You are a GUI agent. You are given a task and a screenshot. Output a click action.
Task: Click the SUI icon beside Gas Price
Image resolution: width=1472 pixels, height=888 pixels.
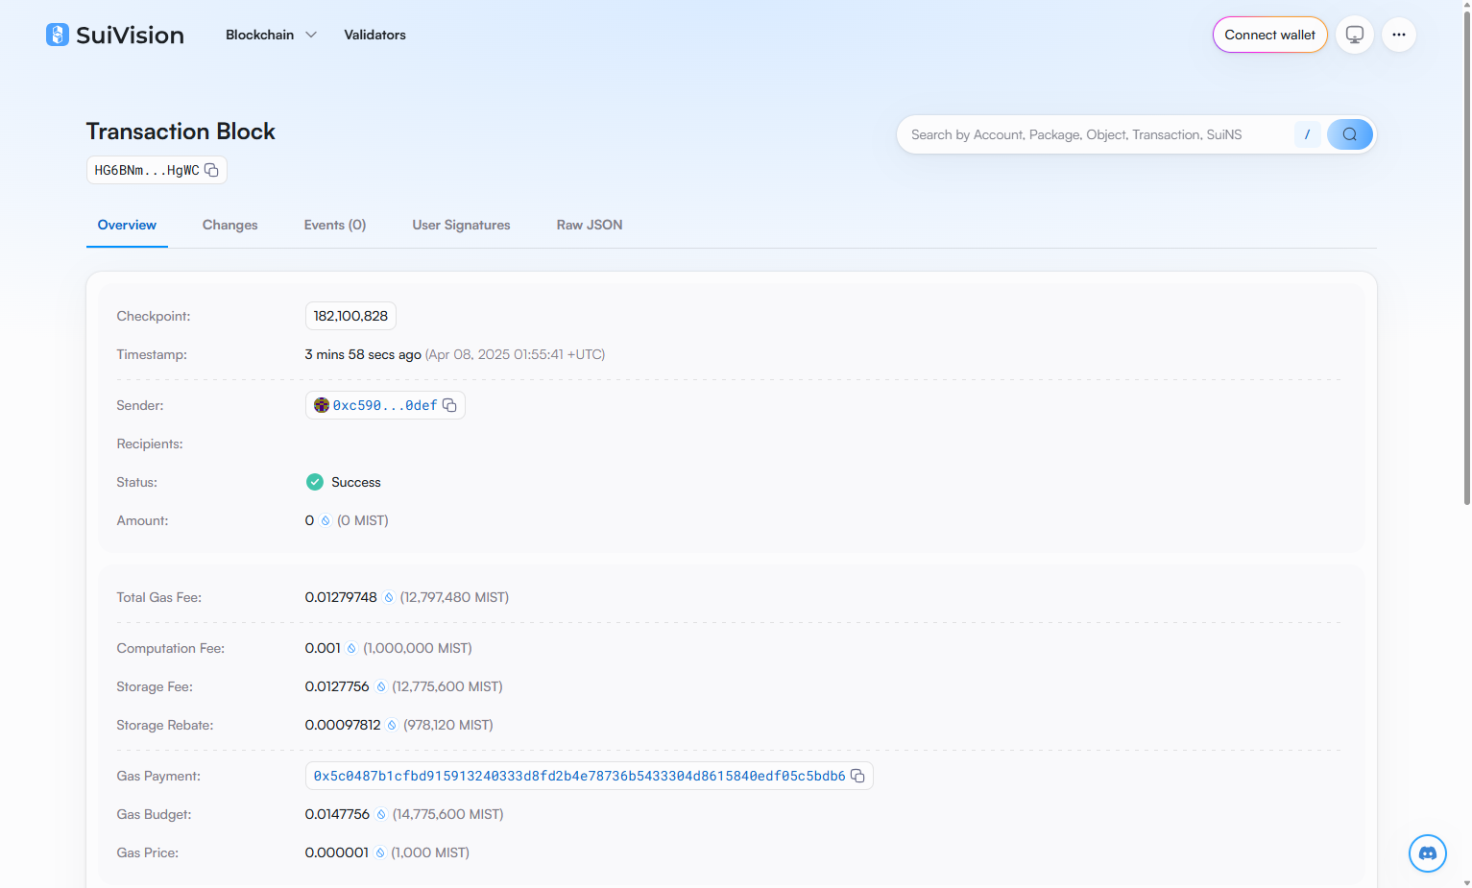pos(380,852)
